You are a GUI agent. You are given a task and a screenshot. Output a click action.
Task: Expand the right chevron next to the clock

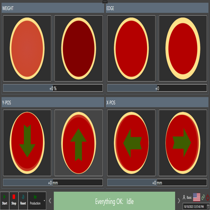coord(180,200)
